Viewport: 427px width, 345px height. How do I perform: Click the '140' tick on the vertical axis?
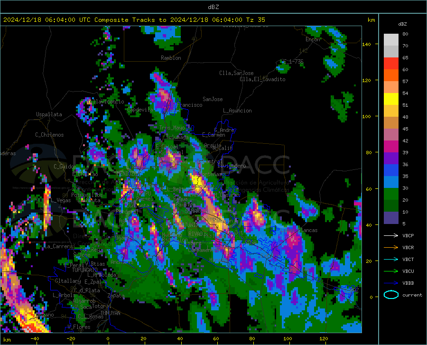coord(366,44)
